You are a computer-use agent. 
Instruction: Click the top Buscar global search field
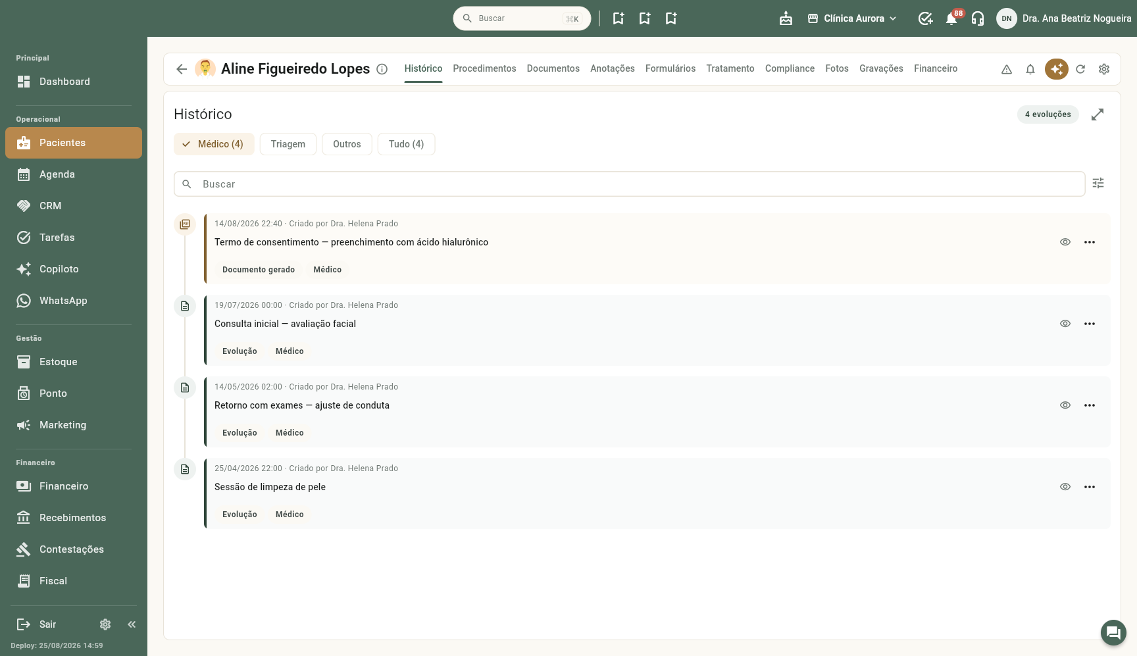[522, 18]
